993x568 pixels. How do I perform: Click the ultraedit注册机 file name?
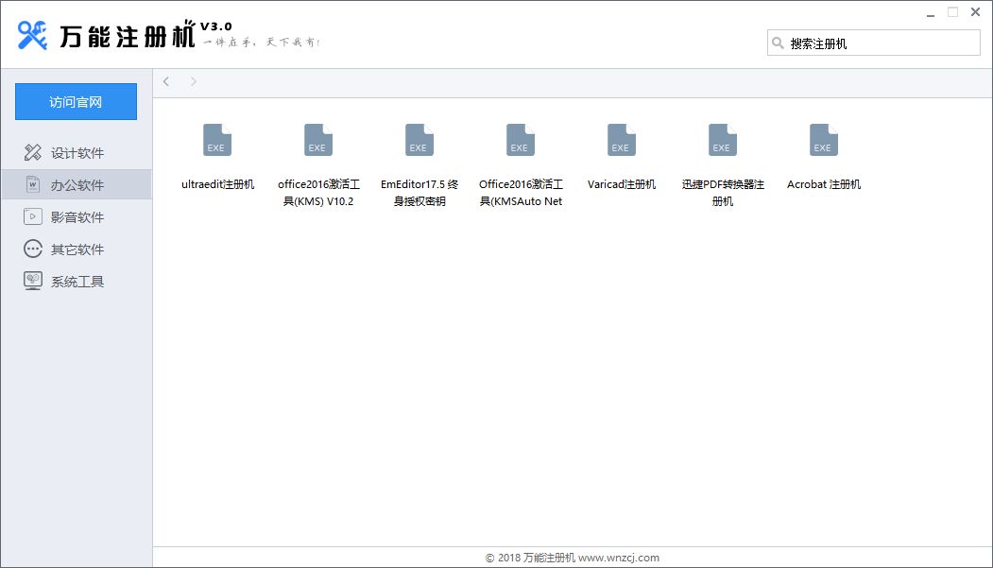218,184
